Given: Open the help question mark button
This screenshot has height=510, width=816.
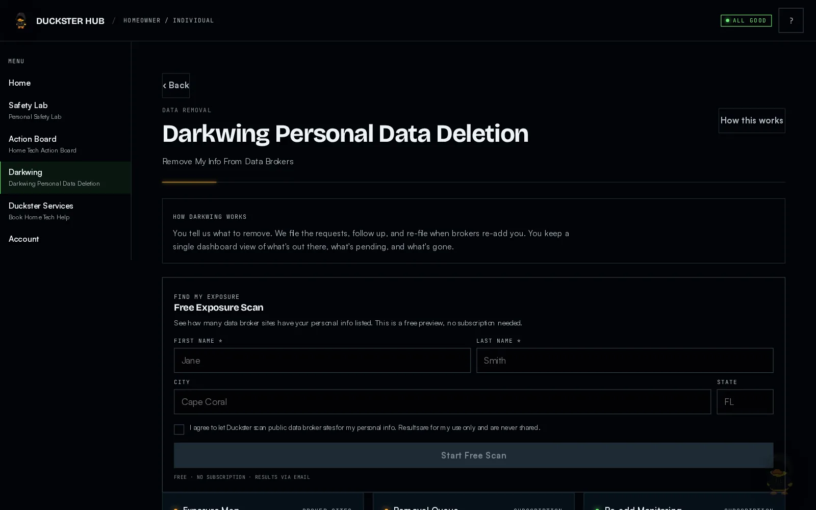Looking at the screenshot, I should point(790,20).
